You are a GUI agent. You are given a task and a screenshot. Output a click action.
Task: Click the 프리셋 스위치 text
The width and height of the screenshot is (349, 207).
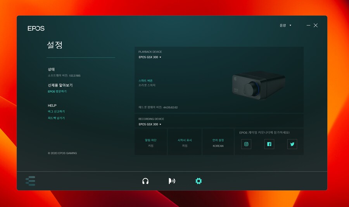coord(147,85)
